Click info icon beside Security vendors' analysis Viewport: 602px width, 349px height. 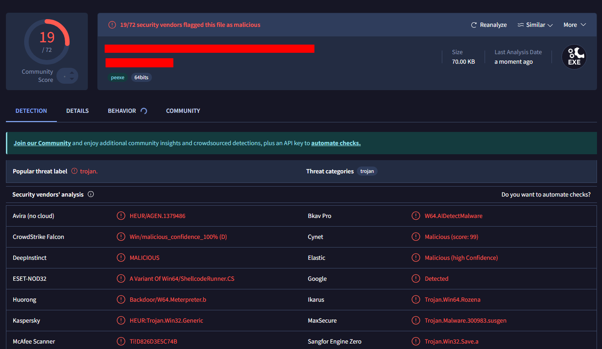click(91, 194)
